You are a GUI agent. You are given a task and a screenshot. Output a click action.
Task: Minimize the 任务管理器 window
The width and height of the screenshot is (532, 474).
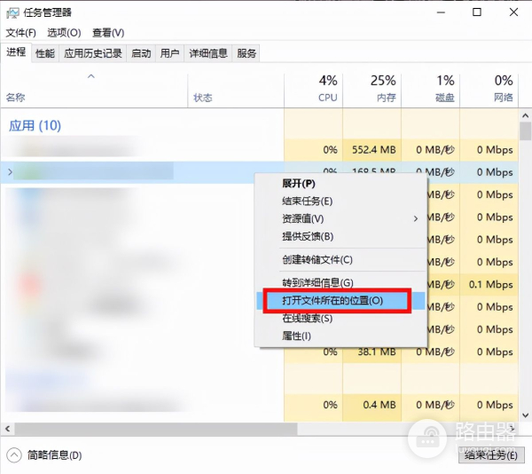click(441, 12)
